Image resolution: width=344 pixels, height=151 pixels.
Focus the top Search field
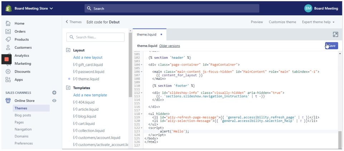click(172, 9)
